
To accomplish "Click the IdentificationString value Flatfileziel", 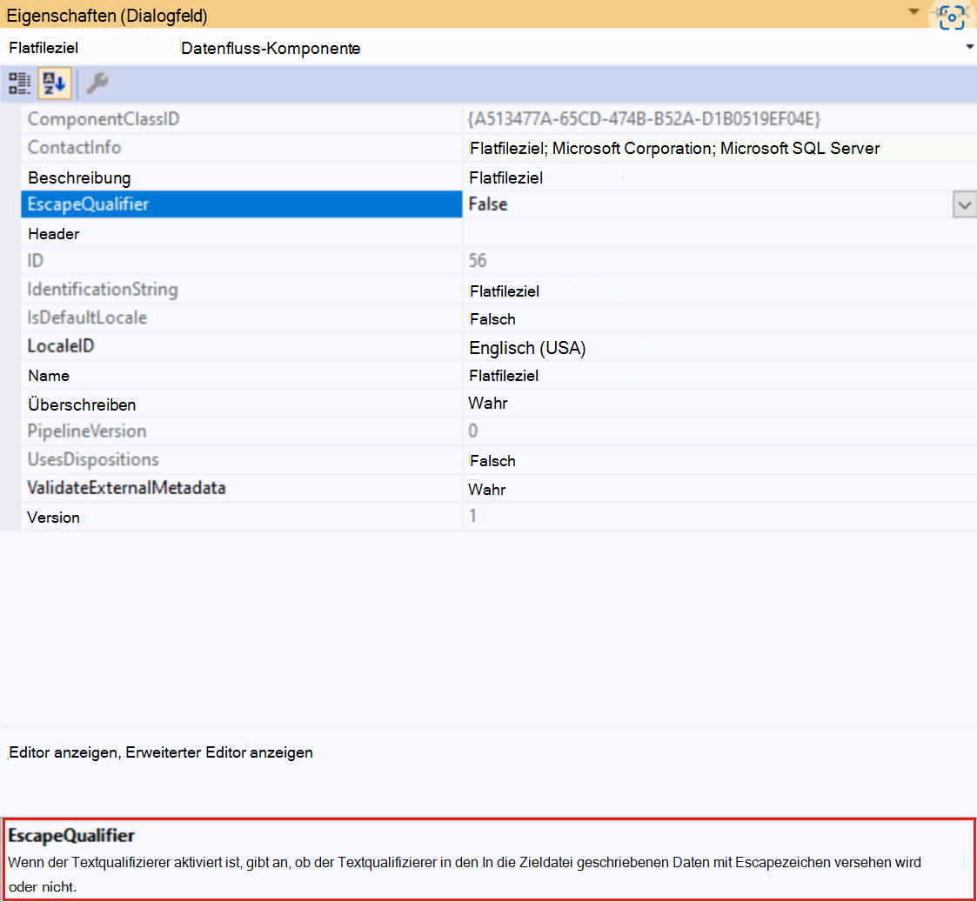I will click(x=505, y=291).
